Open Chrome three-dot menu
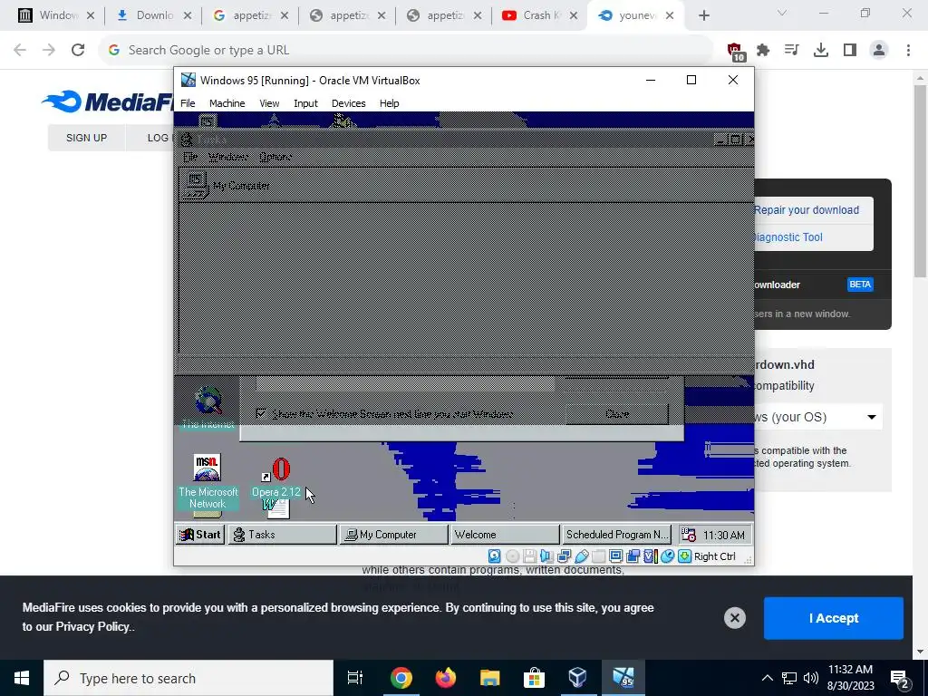928x696 pixels. click(908, 51)
